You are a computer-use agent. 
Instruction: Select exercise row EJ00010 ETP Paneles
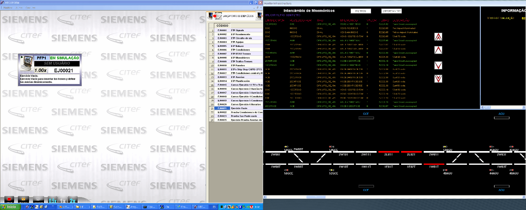(236, 65)
